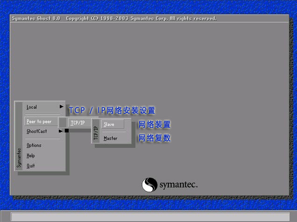This screenshot has width=297, height=222.
Task: Select the TCP/IP submenu entry
Action: click(79, 123)
